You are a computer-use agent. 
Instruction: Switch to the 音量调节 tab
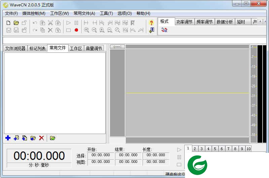click(x=94, y=48)
